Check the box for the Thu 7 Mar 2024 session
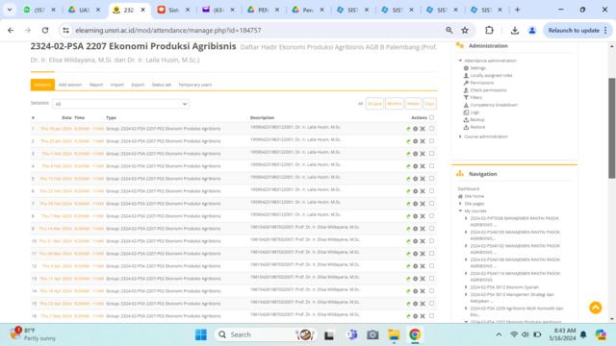 click(x=432, y=215)
